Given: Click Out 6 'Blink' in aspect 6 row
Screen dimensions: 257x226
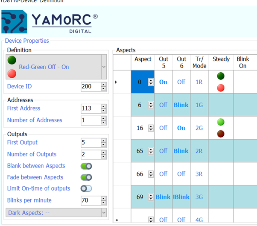Looking at the screenshot, I should coord(181,105).
